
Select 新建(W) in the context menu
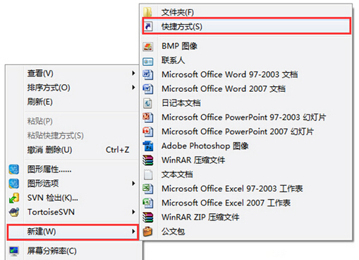tap(73, 232)
